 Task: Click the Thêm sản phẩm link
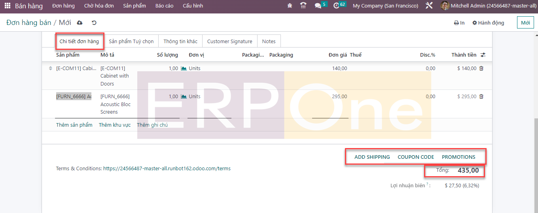[x=74, y=125]
